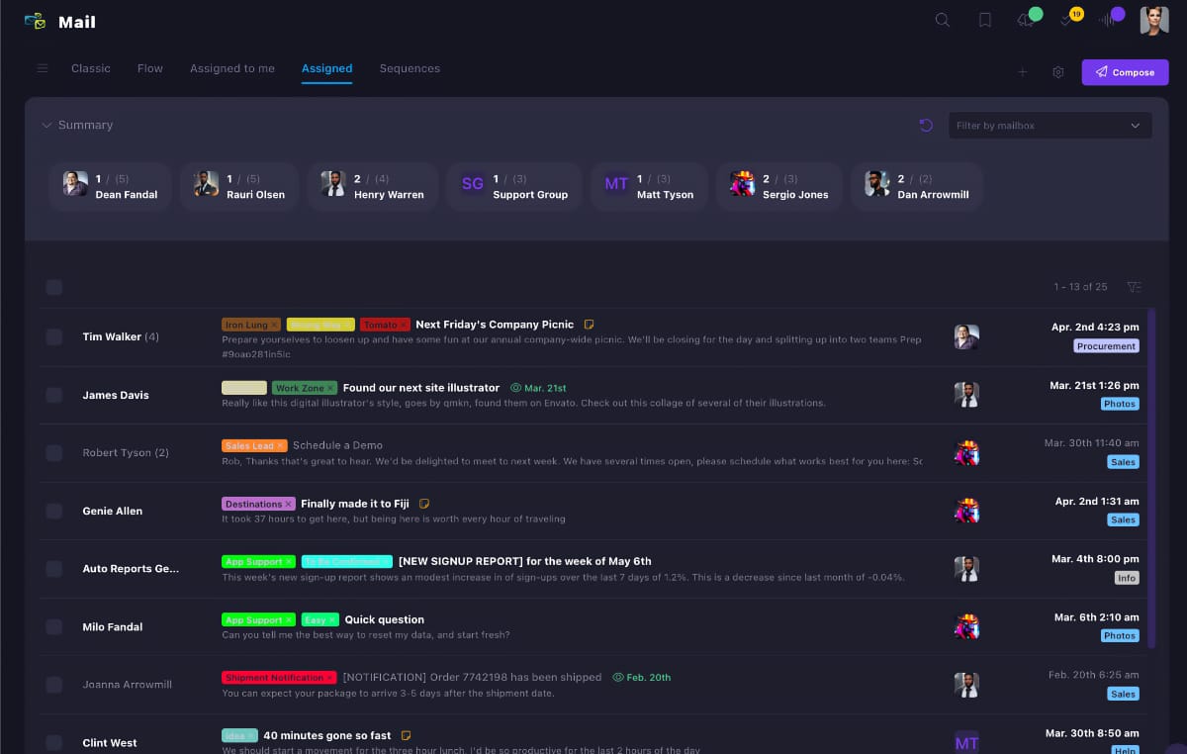Click Photos label on James Davis row
This screenshot has width=1187, height=754.
click(1120, 404)
